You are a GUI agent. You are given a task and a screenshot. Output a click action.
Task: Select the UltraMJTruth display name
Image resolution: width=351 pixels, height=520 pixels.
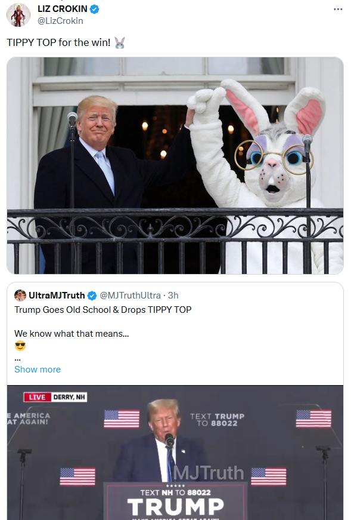(57, 295)
